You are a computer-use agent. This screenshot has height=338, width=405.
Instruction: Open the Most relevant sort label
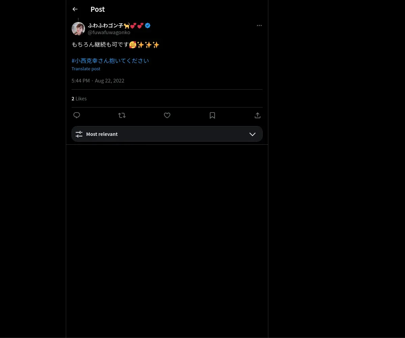[x=102, y=134]
